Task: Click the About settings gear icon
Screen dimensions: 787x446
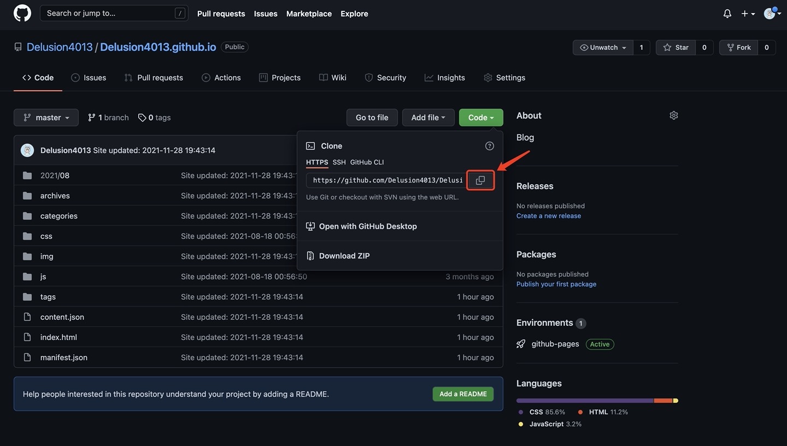Action: pos(674,115)
